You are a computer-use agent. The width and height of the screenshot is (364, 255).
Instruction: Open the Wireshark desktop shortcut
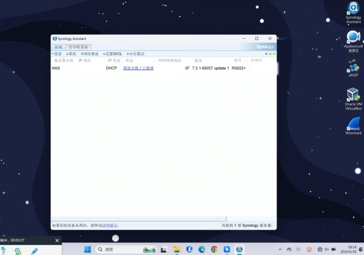coord(353,126)
